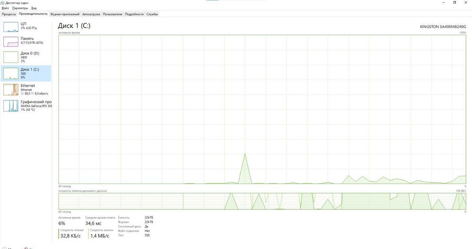Click the Емкость: label
472x249 pixels.
124,217
